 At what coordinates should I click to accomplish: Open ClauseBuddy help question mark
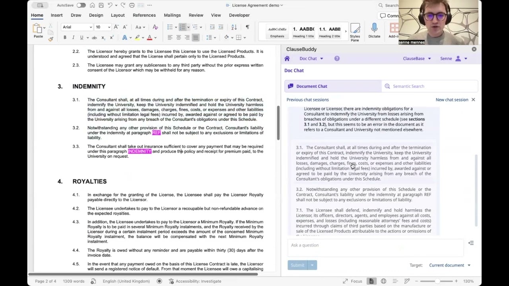pyautogui.click(x=337, y=58)
